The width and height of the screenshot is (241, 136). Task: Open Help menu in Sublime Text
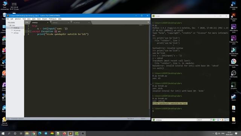click(x=60, y=19)
